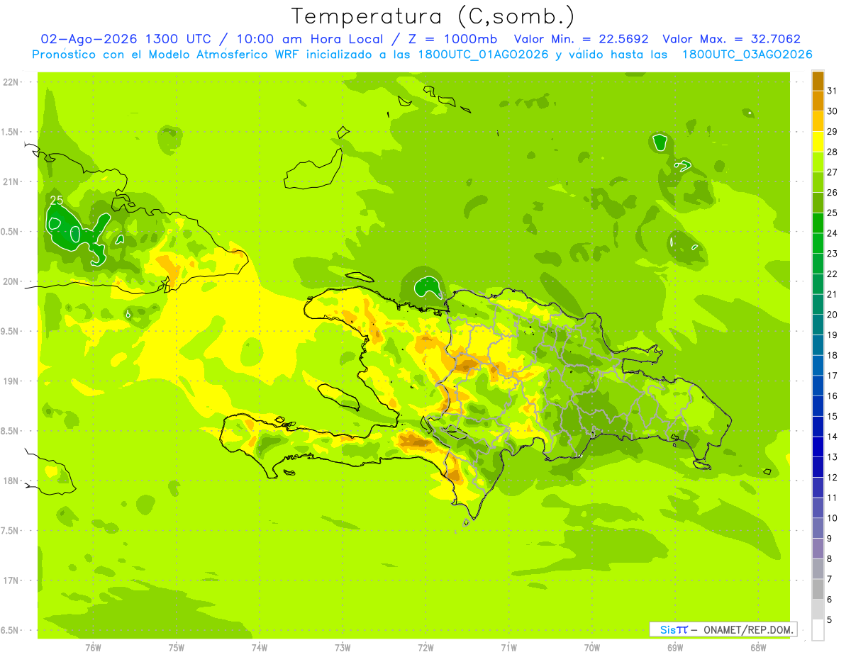851x657 pixels.
Task: Click the legend value 5
Action: coord(830,619)
